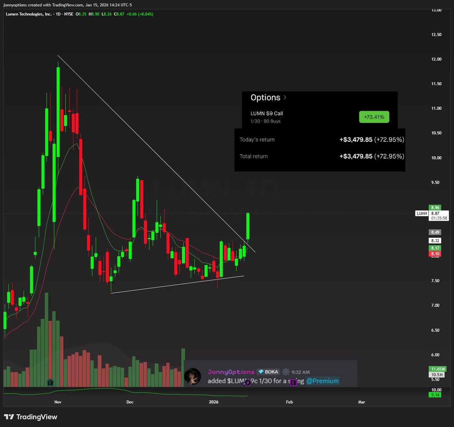The height and width of the screenshot is (427, 454).
Task: Click the 10.00 price axis label
Action: (x=436, y=158)
